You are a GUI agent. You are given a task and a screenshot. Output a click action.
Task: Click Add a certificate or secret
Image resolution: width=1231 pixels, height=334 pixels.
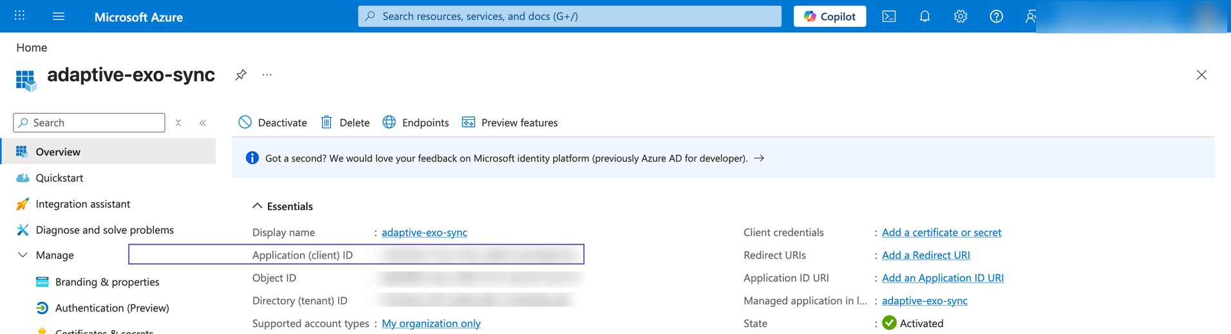941,232
